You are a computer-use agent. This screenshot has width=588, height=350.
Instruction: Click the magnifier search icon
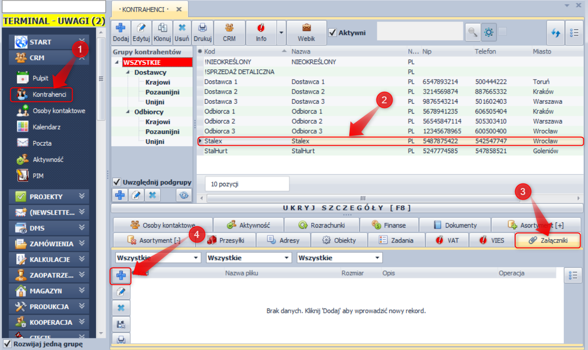coord(472,33)
